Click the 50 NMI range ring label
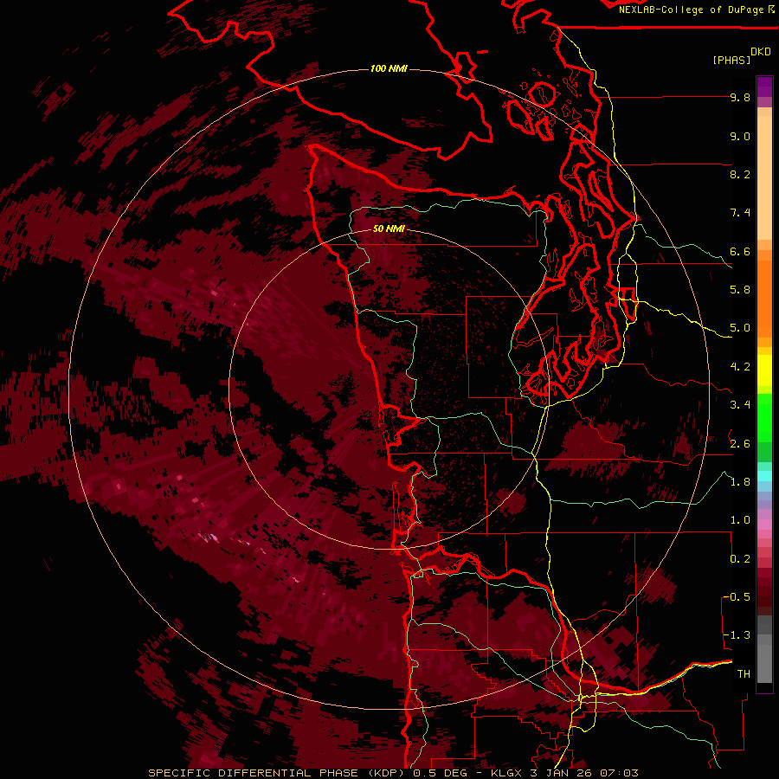Screen dimensions: 779x779 [x=389, y=229]
